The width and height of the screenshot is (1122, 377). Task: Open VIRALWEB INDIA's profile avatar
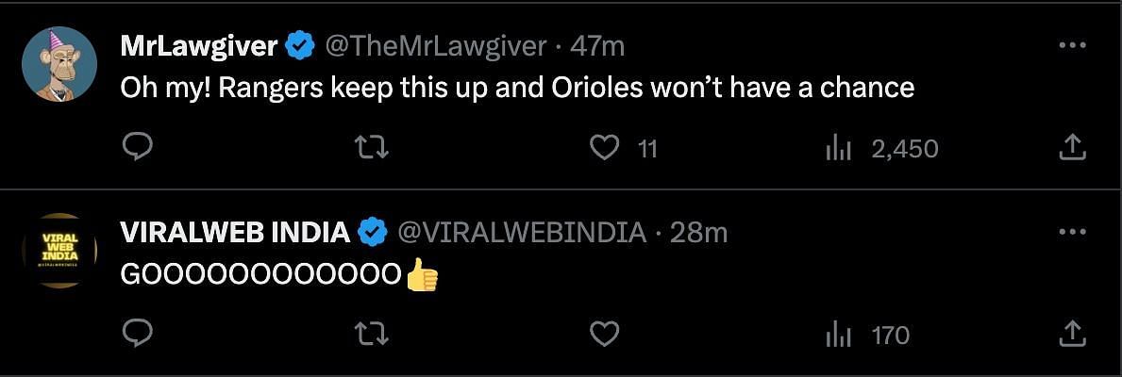59,250
